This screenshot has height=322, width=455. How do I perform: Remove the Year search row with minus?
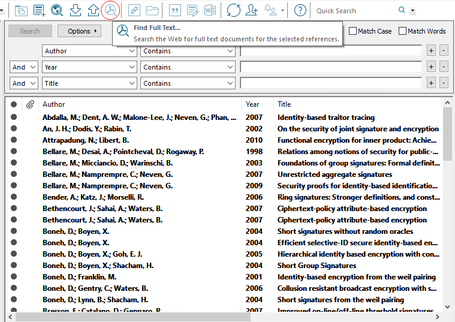point(444,67)
